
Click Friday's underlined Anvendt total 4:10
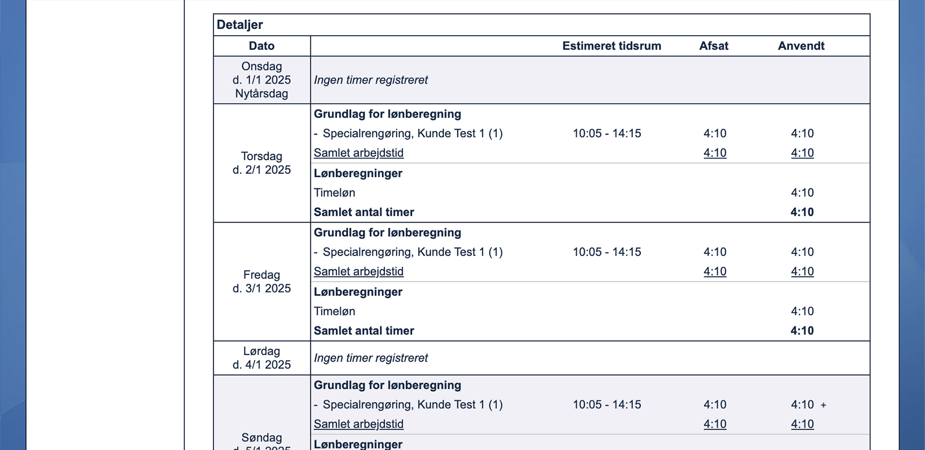802,271
